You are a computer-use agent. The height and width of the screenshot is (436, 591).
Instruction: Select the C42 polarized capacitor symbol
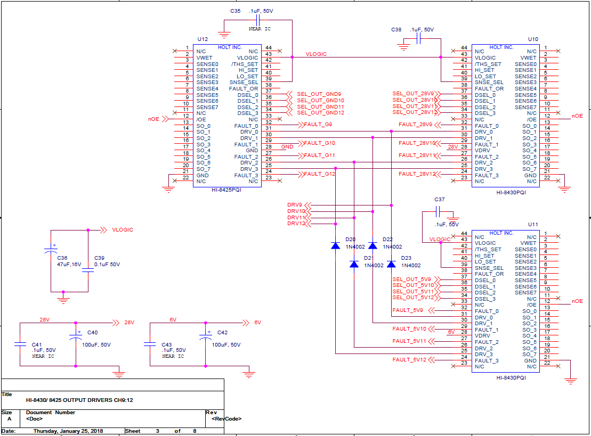(205, 336)
